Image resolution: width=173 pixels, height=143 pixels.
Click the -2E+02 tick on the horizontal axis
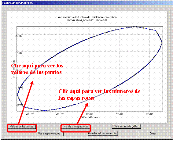point(30,114)
